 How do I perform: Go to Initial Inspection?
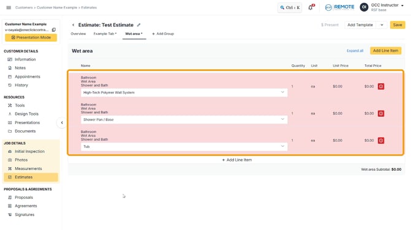[x=29, y=151]
